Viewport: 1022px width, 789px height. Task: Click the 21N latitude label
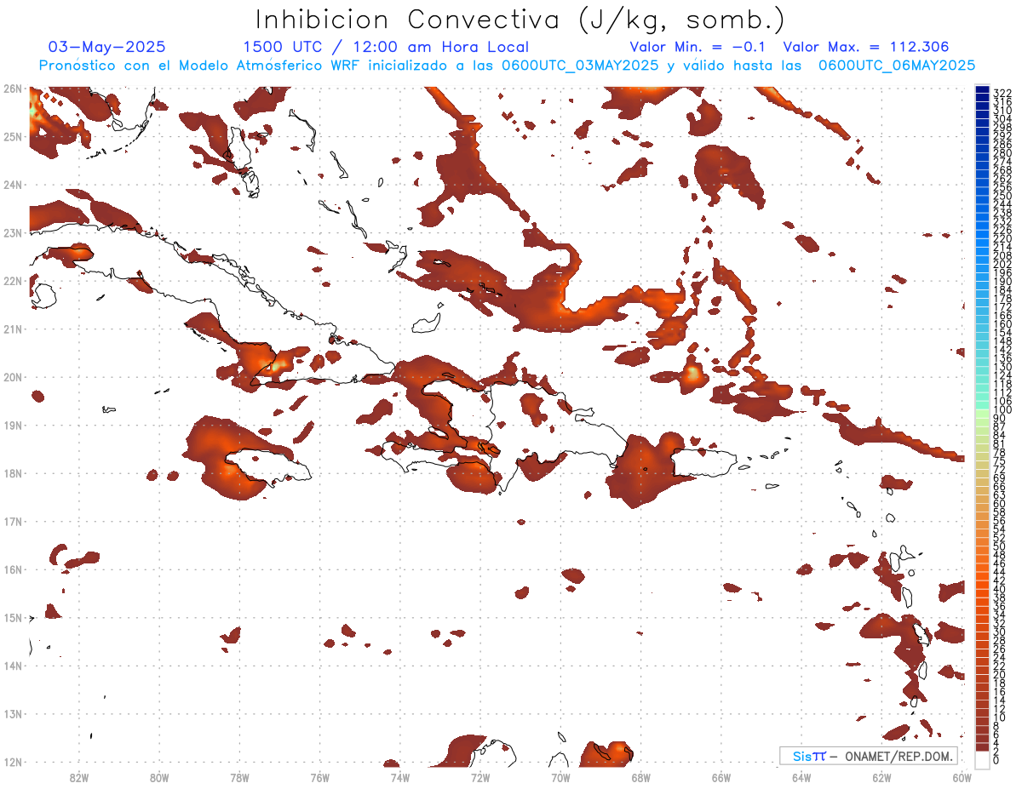(x=12, y=329)
